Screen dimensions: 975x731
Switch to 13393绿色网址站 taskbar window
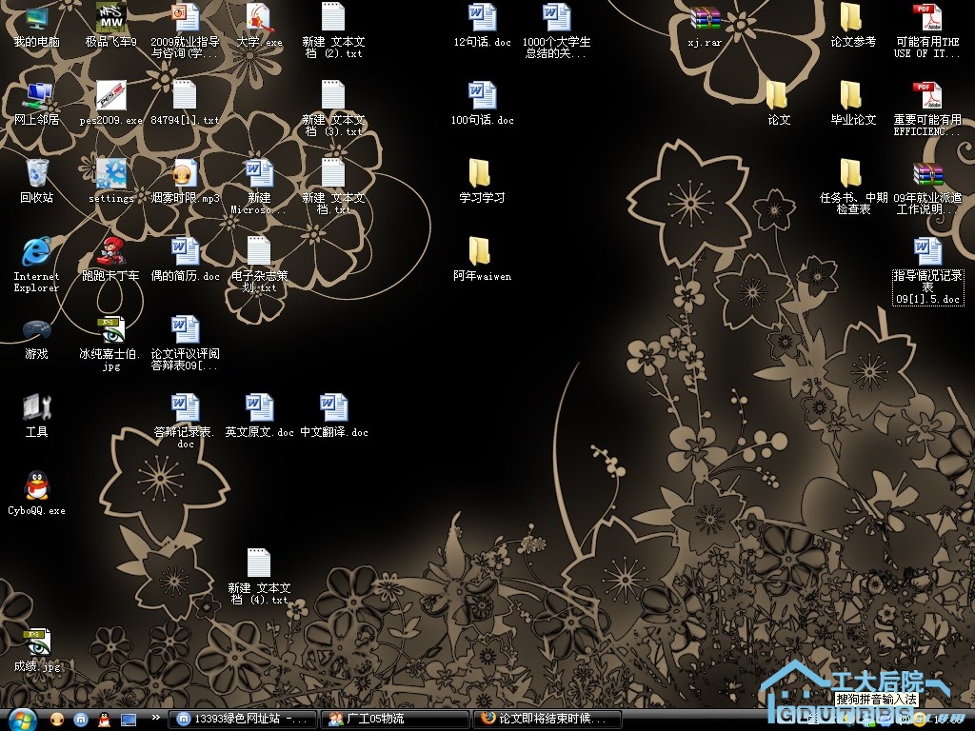pyautogui.click(x=242, y=719)
